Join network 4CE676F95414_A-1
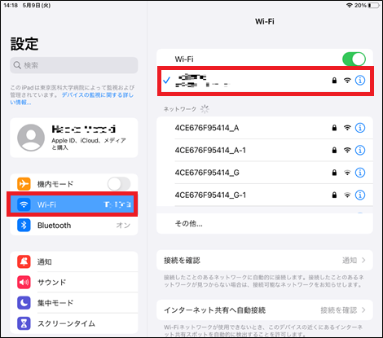 pyautogui.click(x=265, y=150)
